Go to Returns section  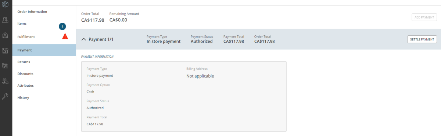[24, 62]
